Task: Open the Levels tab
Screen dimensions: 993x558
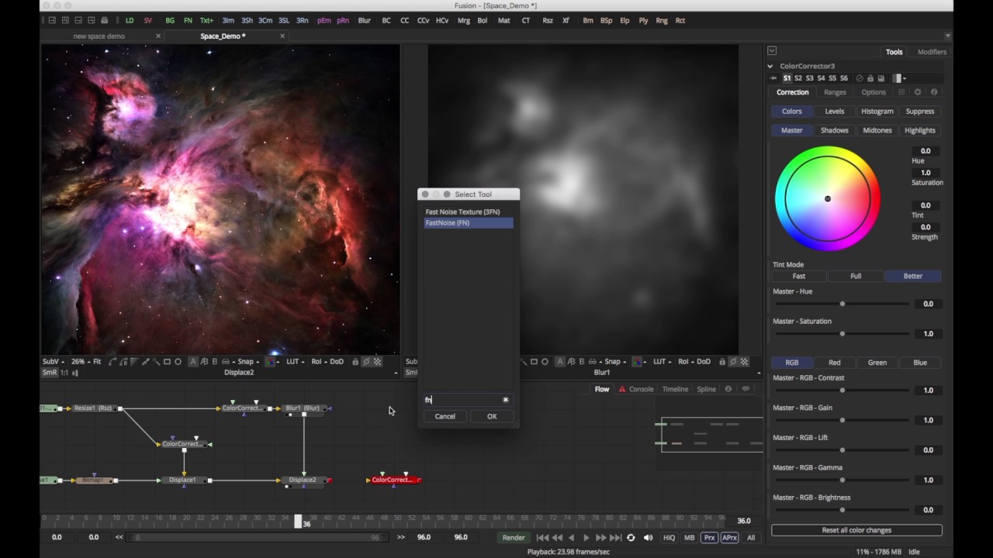Action: click(834, 112)
